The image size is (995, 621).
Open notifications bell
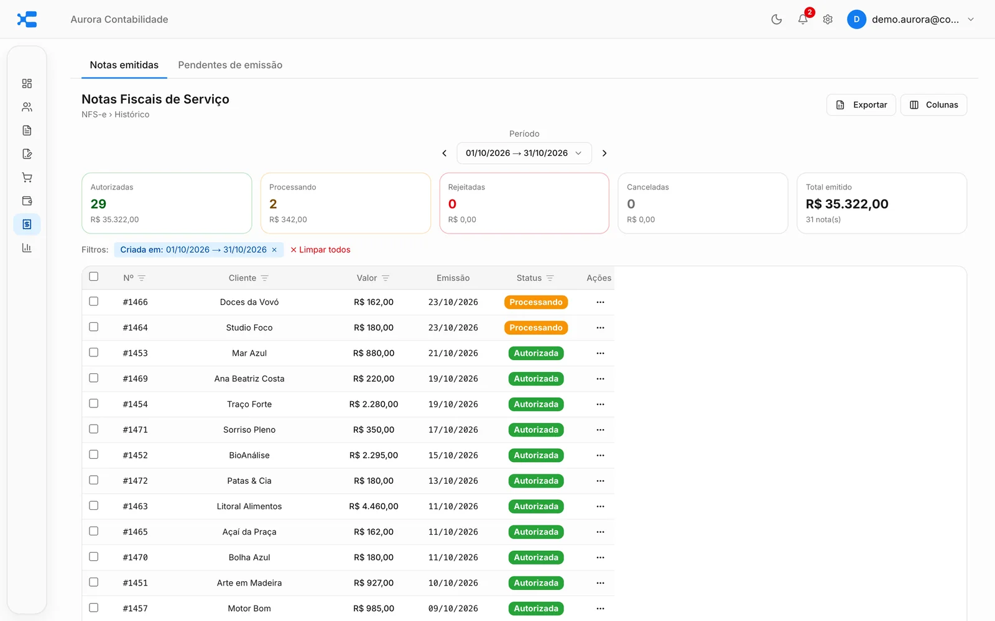pyautogui.click(x=803, y=19)
